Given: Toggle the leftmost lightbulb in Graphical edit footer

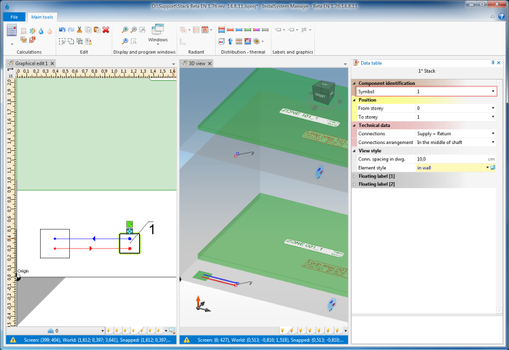Looking at the screenshot, I should (109, 331).
